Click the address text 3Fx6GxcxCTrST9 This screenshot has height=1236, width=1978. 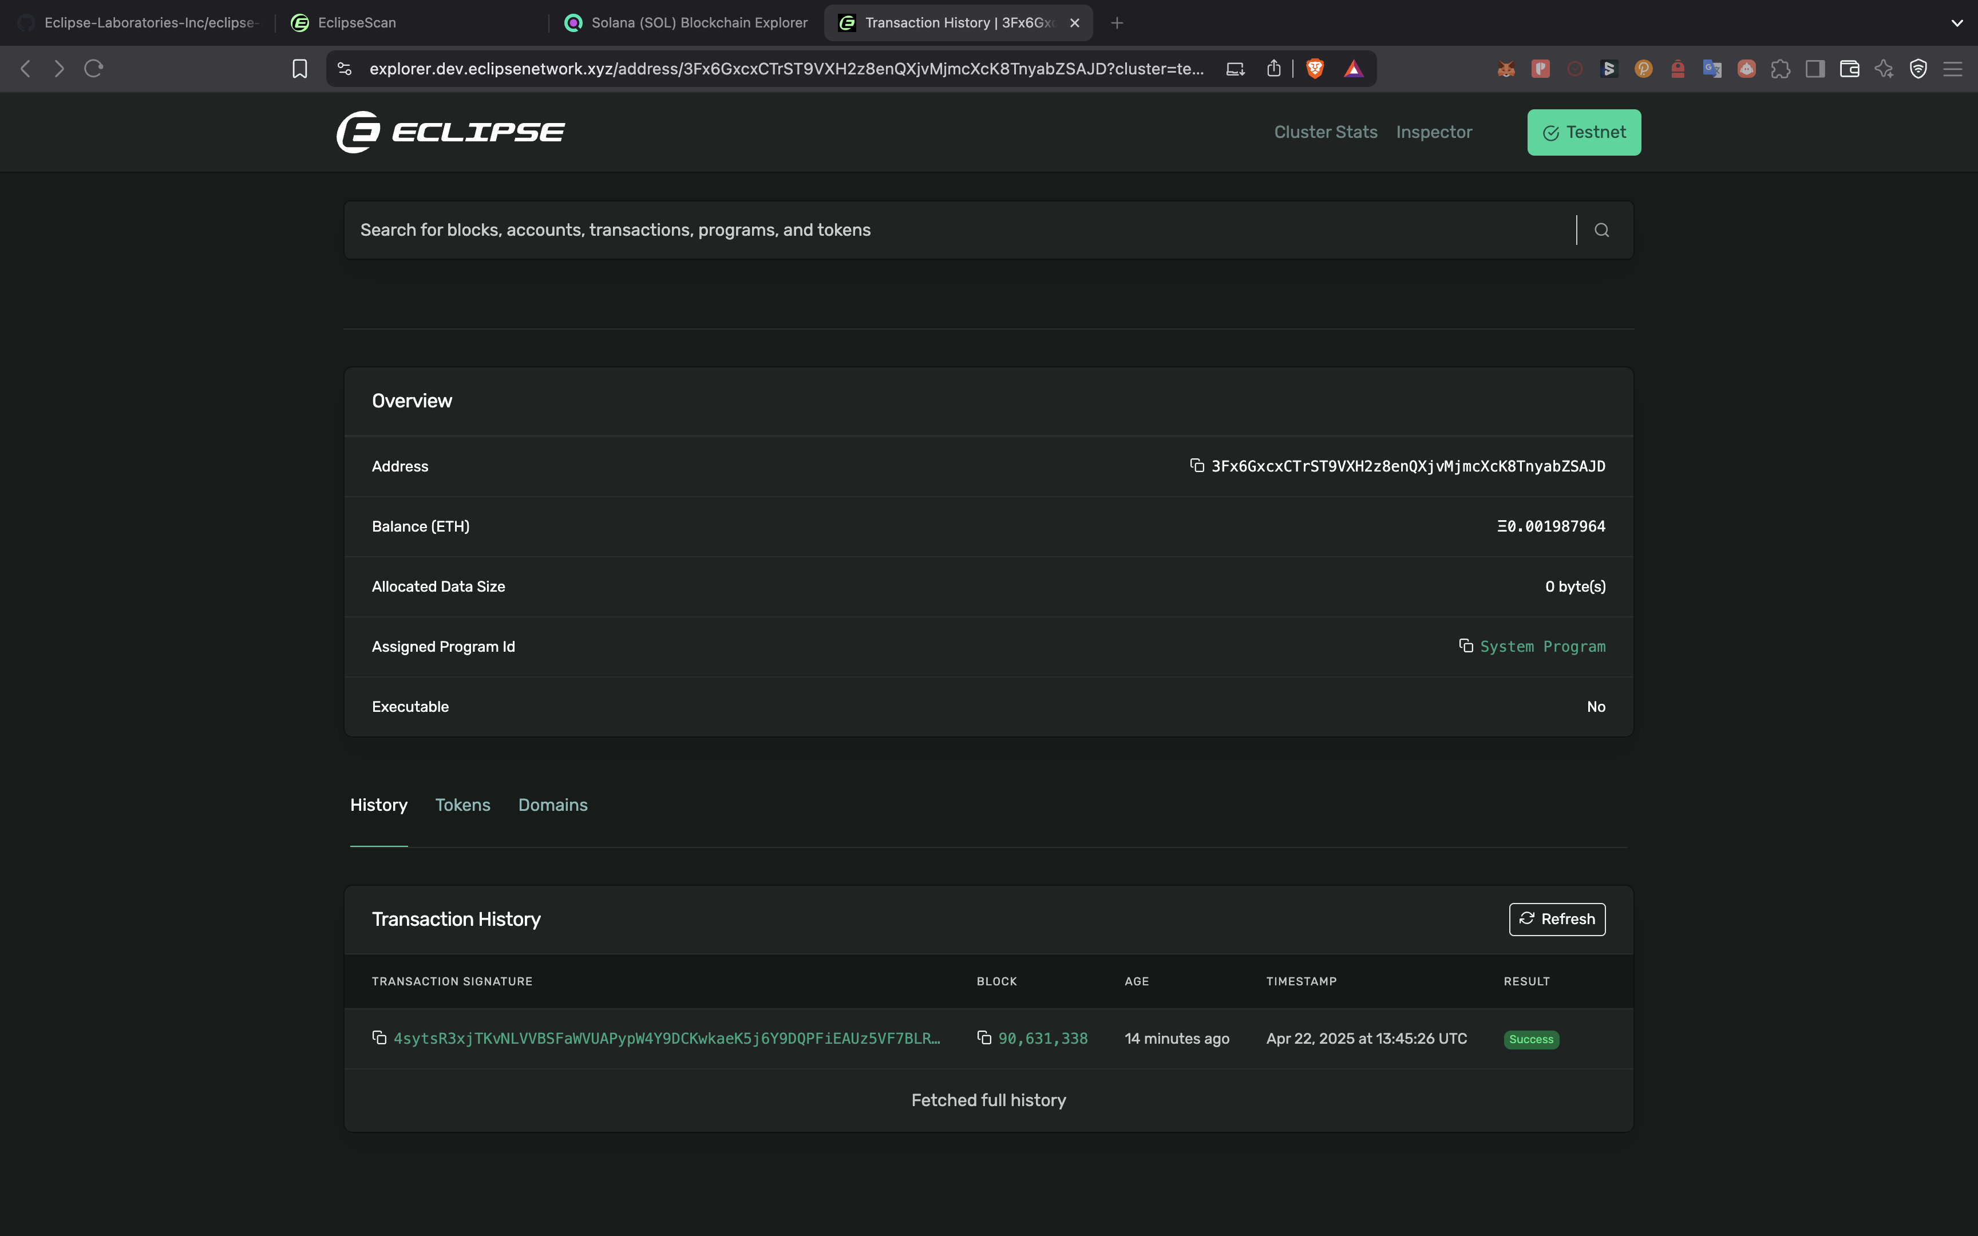pyautogui.click(x=1409, y=466)
